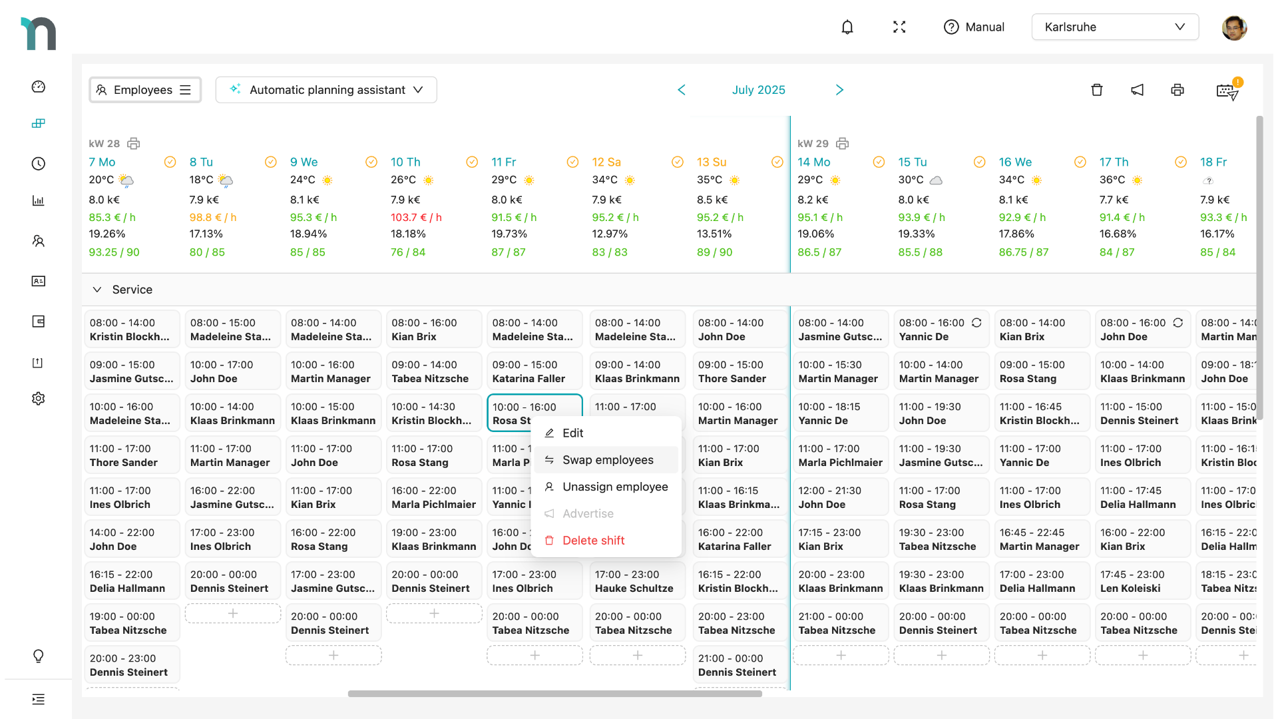Print the schedule with the toolbar printer icon
This screenshot has height=719, width=1278.
point(1177,90)
